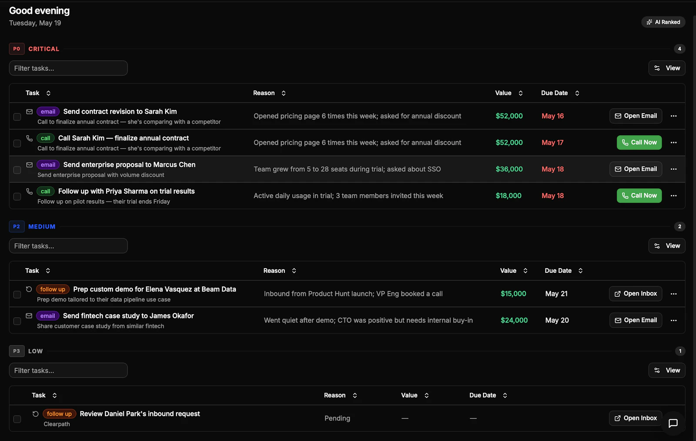696x441 pixels.
Task: Open more options for James Okafor case study
Action: 673,320
